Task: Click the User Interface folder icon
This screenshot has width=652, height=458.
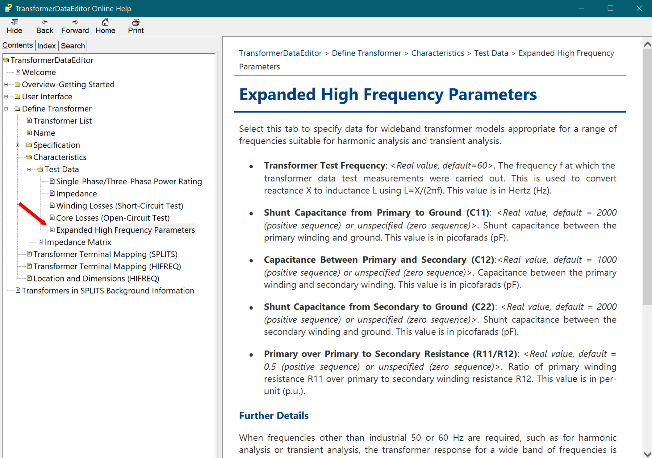Action: click(18, 96)
